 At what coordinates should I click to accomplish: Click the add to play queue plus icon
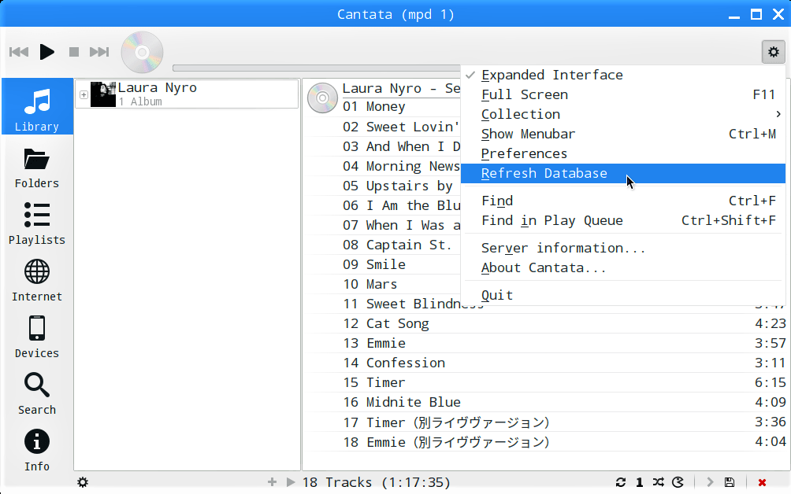point(272,482)
